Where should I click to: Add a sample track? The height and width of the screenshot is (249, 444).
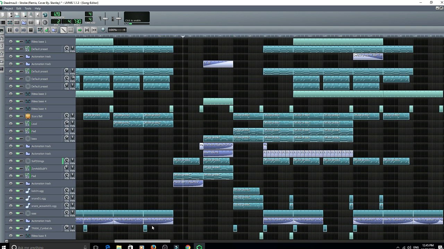[x=47, y=30]
